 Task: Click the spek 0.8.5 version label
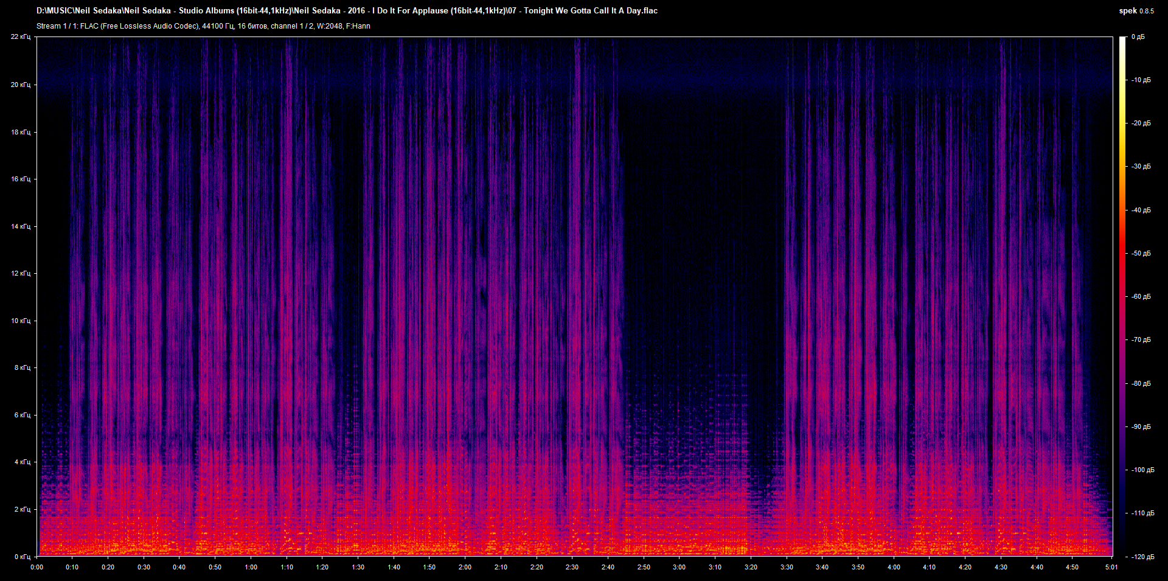click(1136, 10)
